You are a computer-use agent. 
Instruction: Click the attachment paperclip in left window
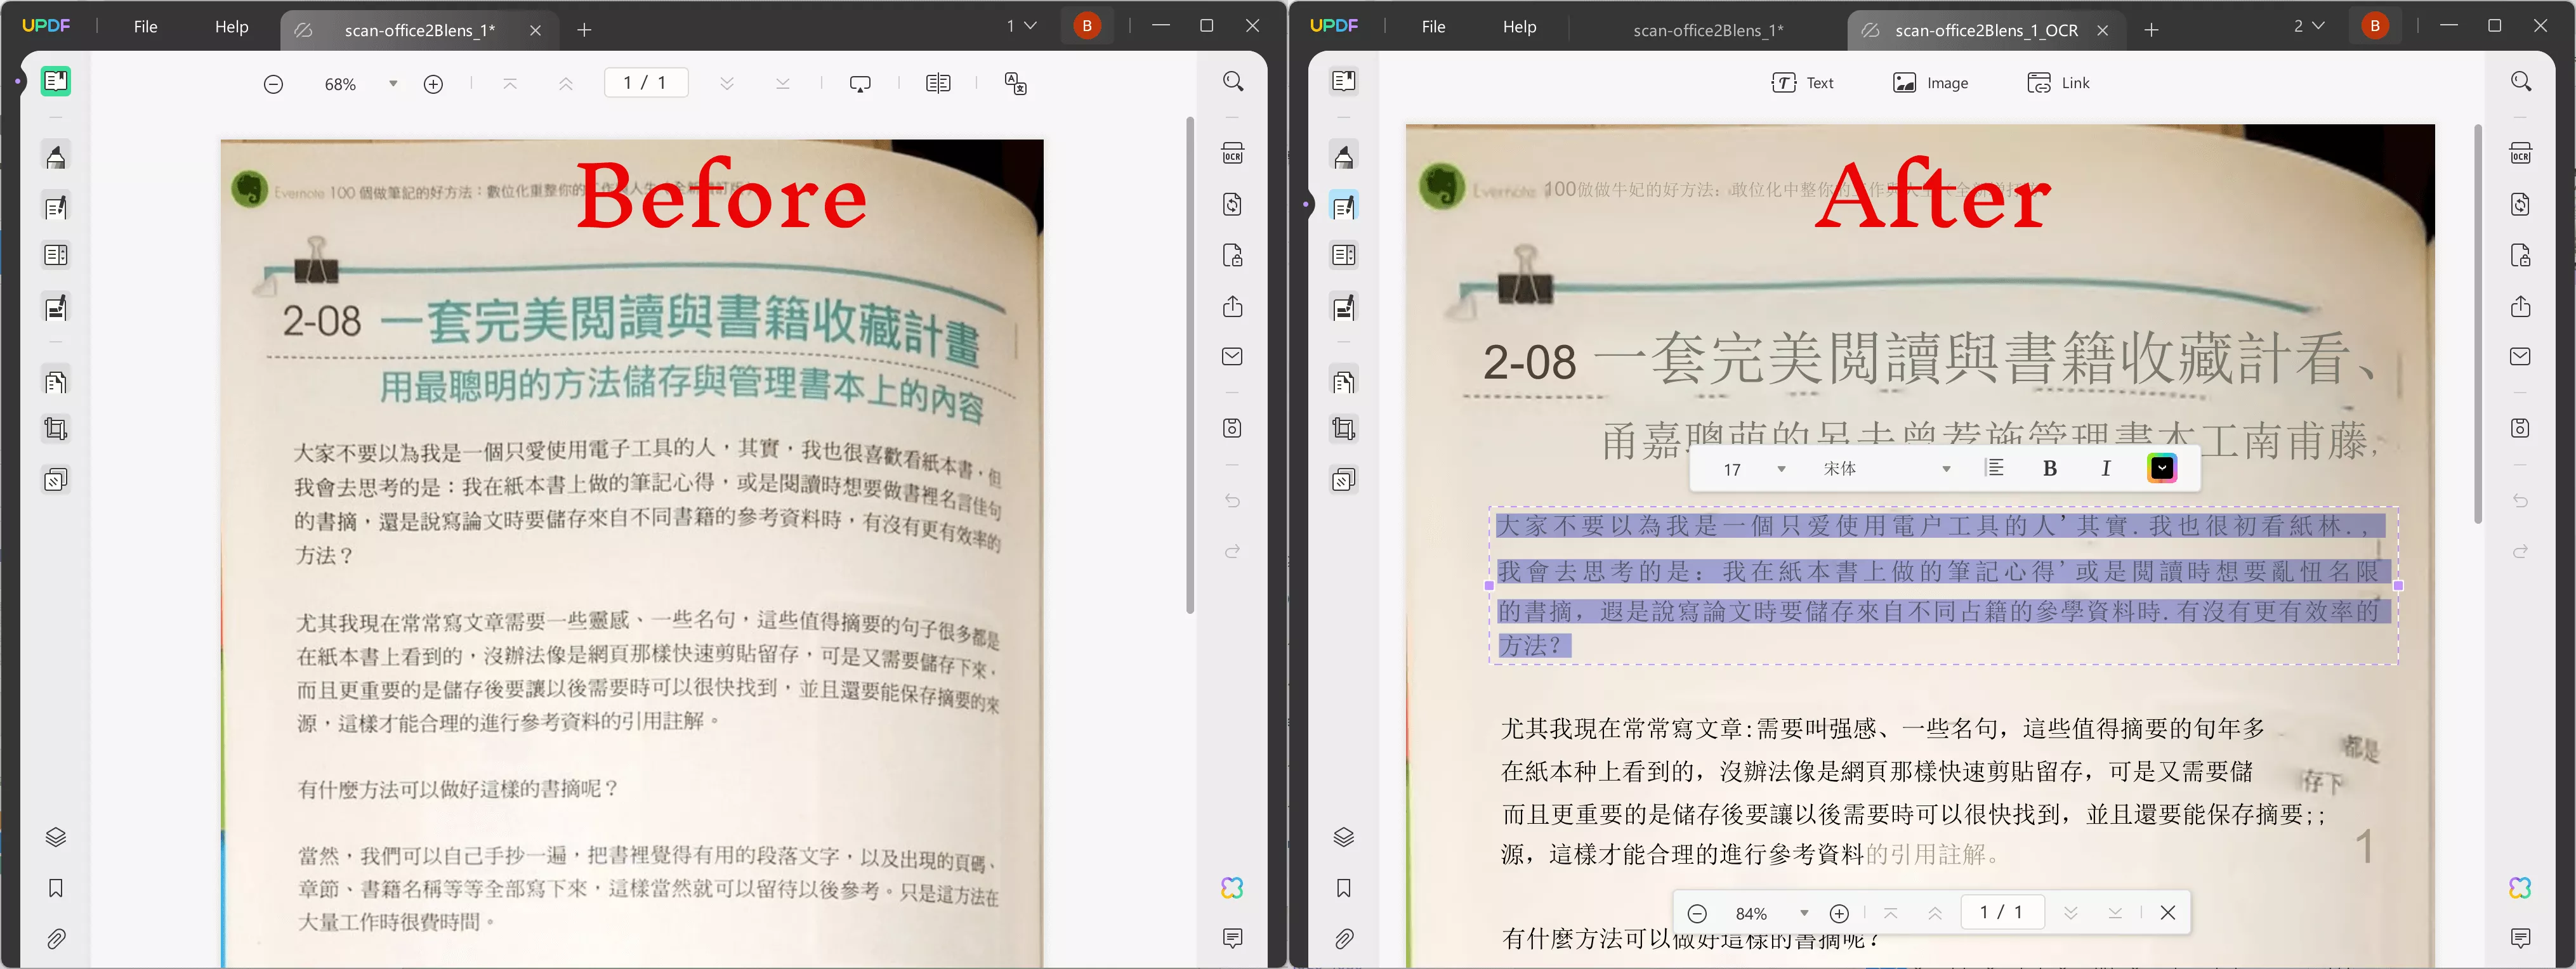[56, 939]
